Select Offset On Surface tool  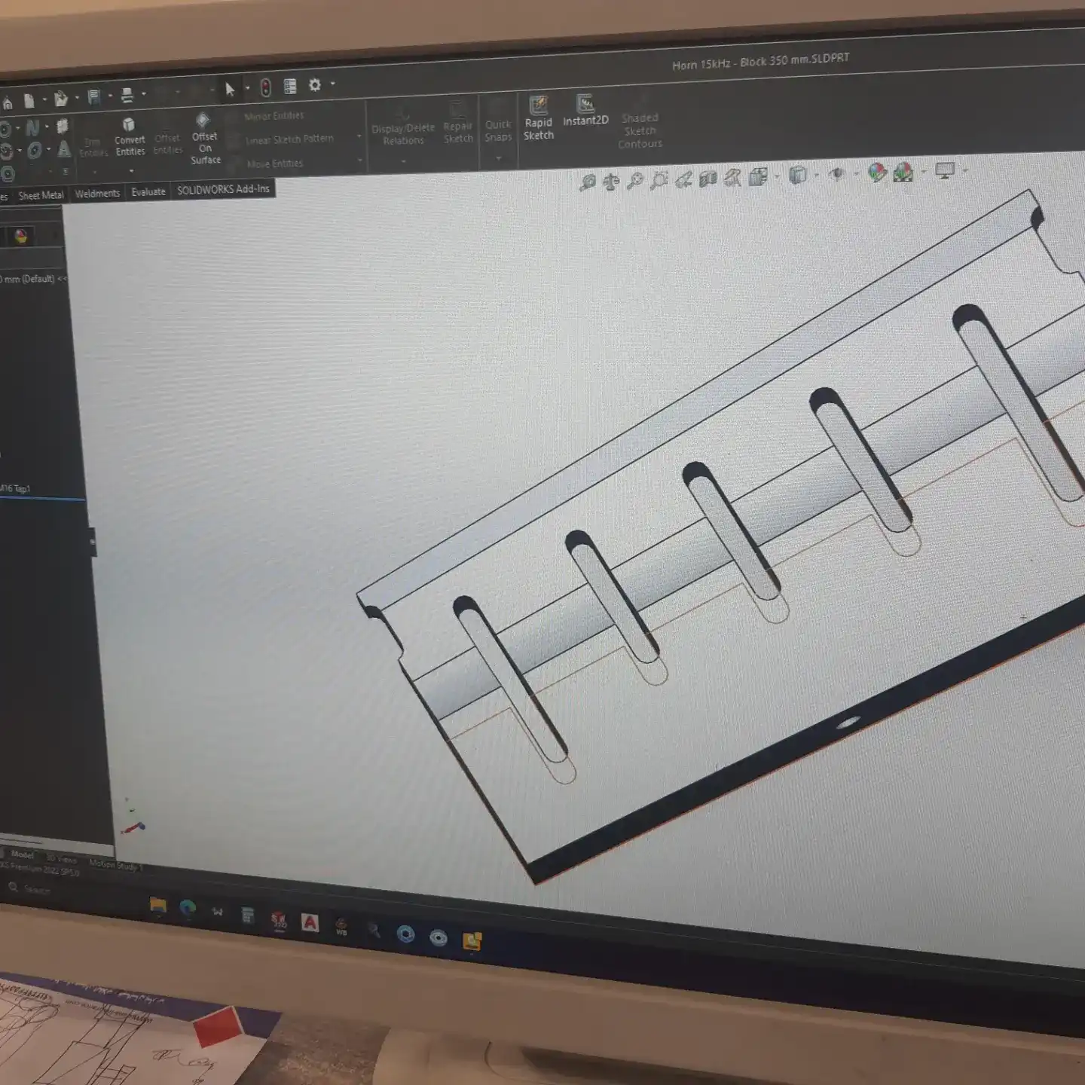(x=204, y=139)
